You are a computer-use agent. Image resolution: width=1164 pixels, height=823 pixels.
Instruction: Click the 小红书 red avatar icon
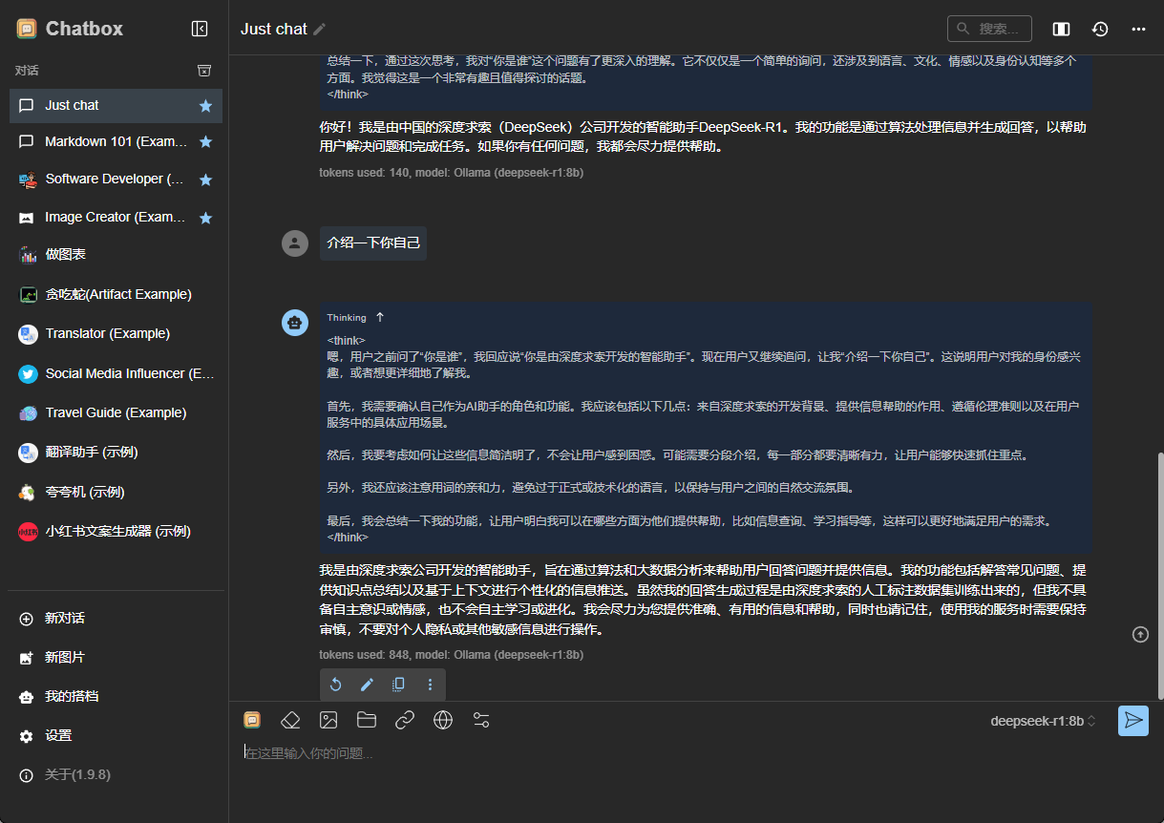[28, 532]
